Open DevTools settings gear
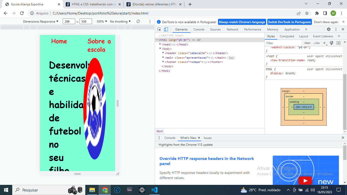The height and width of the screenshot is (195, 347). 329,29
